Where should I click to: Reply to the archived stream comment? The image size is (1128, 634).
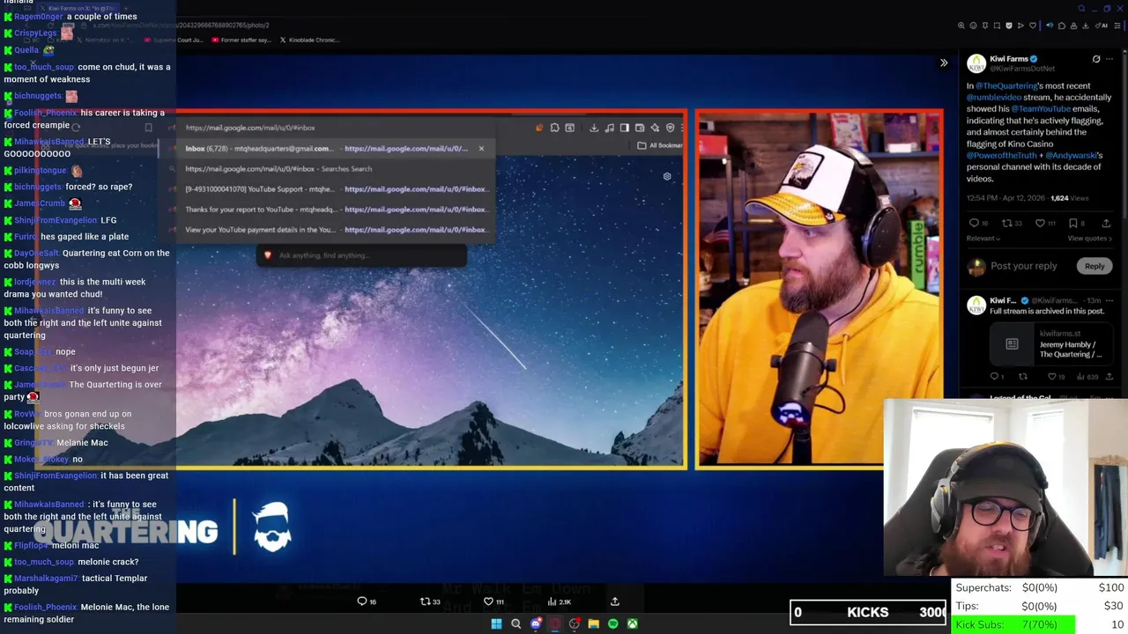[x=996, y=377]
